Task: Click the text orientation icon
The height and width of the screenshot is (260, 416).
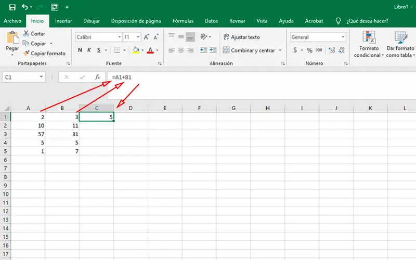Action: click(x=203, y=37)
